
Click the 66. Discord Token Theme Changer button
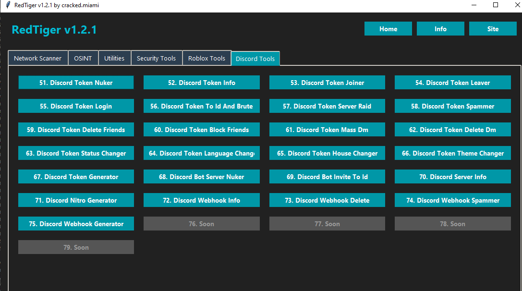(453, 153)
